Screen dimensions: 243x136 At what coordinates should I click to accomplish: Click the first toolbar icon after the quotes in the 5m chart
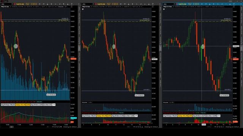[x=121, y=4]
